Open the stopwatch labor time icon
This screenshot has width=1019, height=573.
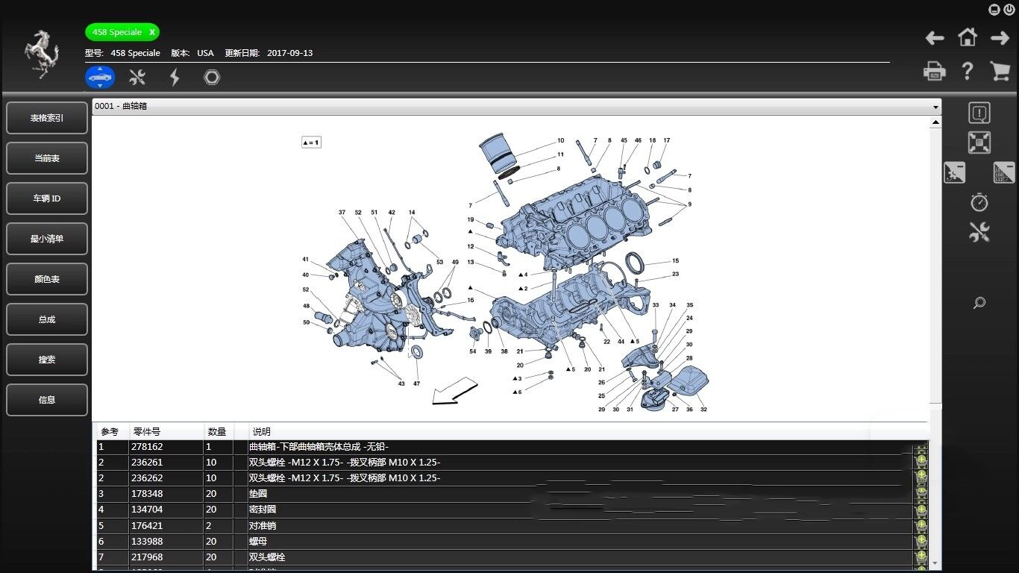point(979,201)
